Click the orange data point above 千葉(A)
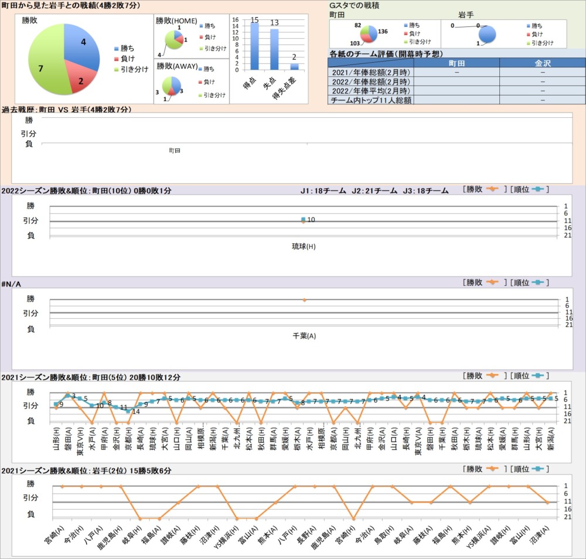 pyautogui.click(x=304, y=300)
